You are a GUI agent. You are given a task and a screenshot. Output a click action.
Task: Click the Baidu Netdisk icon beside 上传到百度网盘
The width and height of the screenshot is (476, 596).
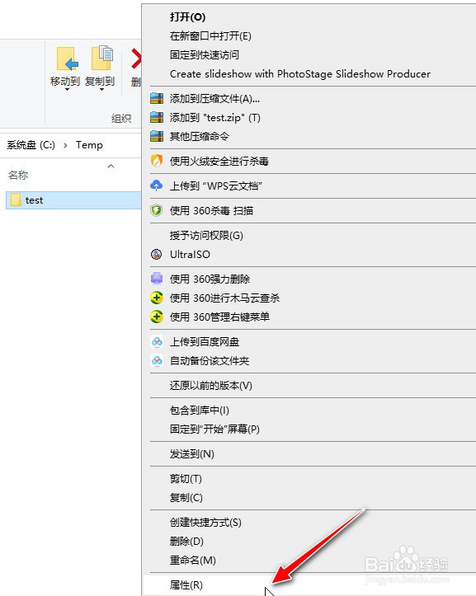(x=157, y=341)
